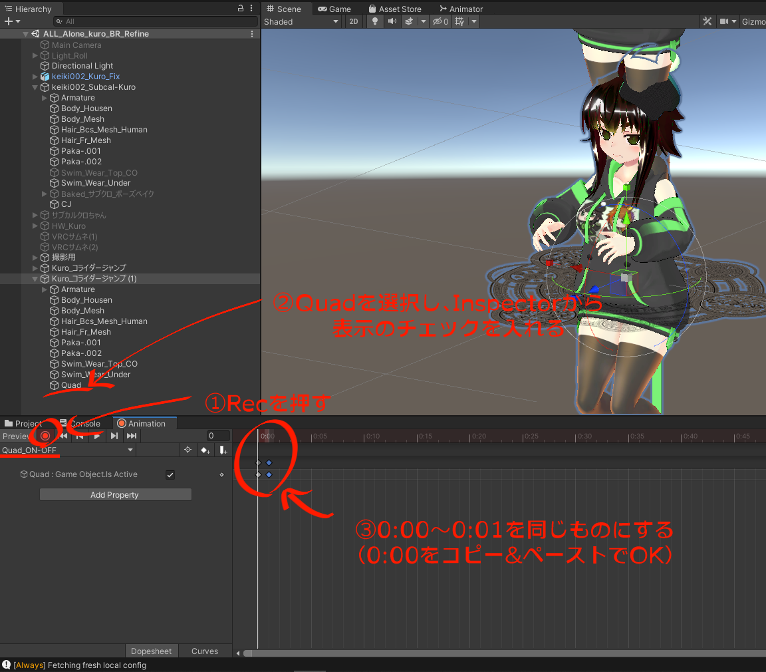766x672 pixels.
Task: Click the Add Property button
Action: tap(115, 495)
